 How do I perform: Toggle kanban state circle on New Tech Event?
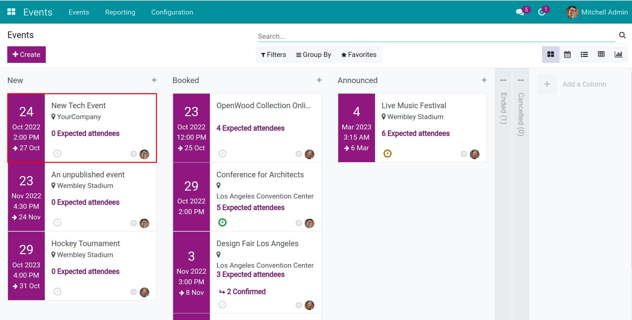134,154
